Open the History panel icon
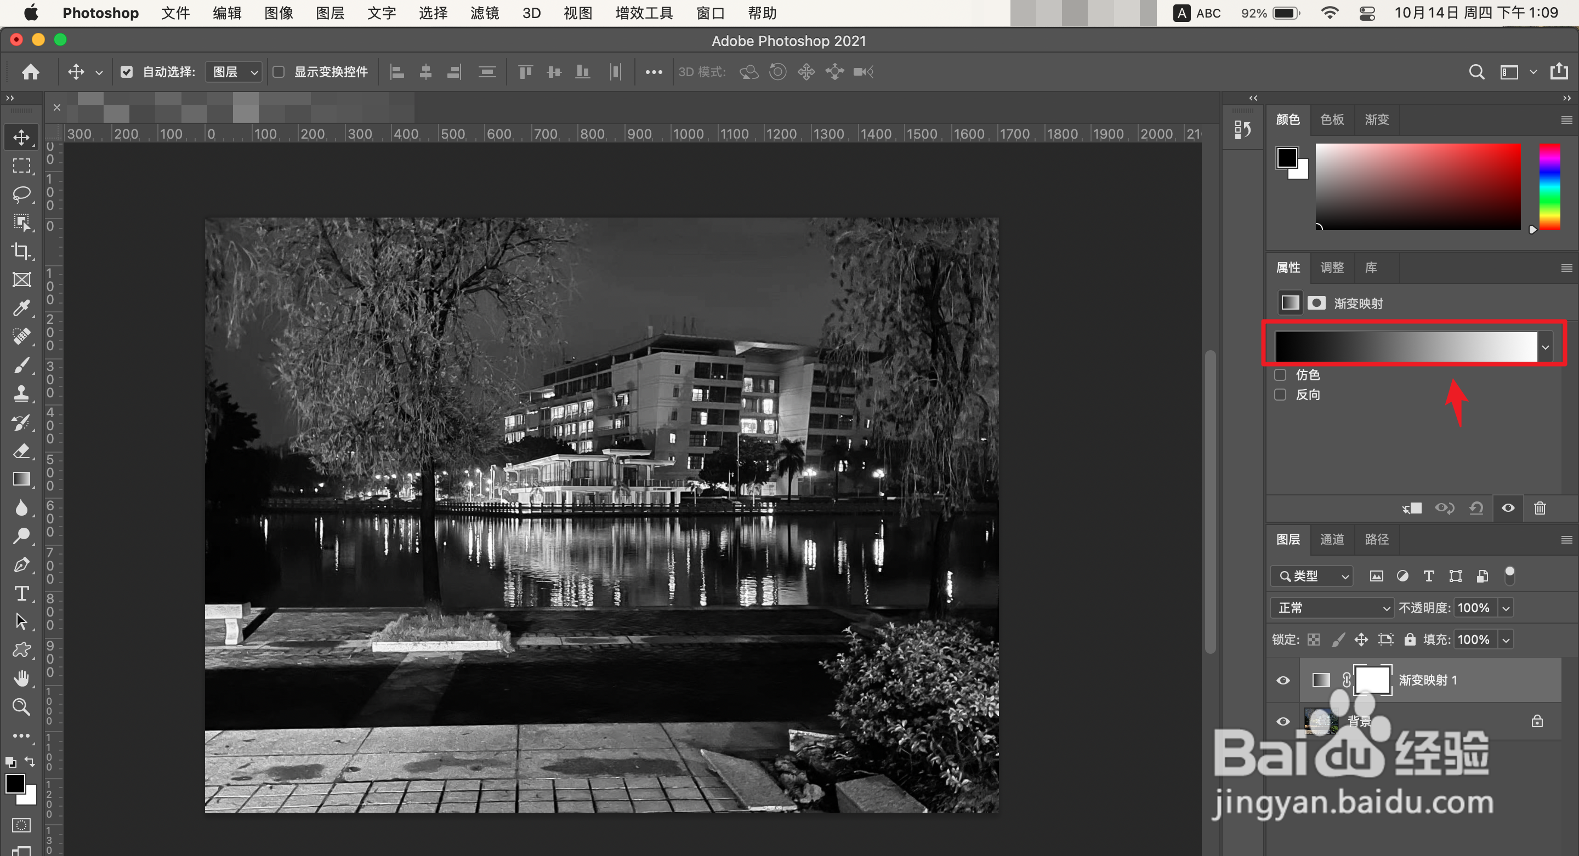The image size is (1579, 856). click(x=1242, y=130)
